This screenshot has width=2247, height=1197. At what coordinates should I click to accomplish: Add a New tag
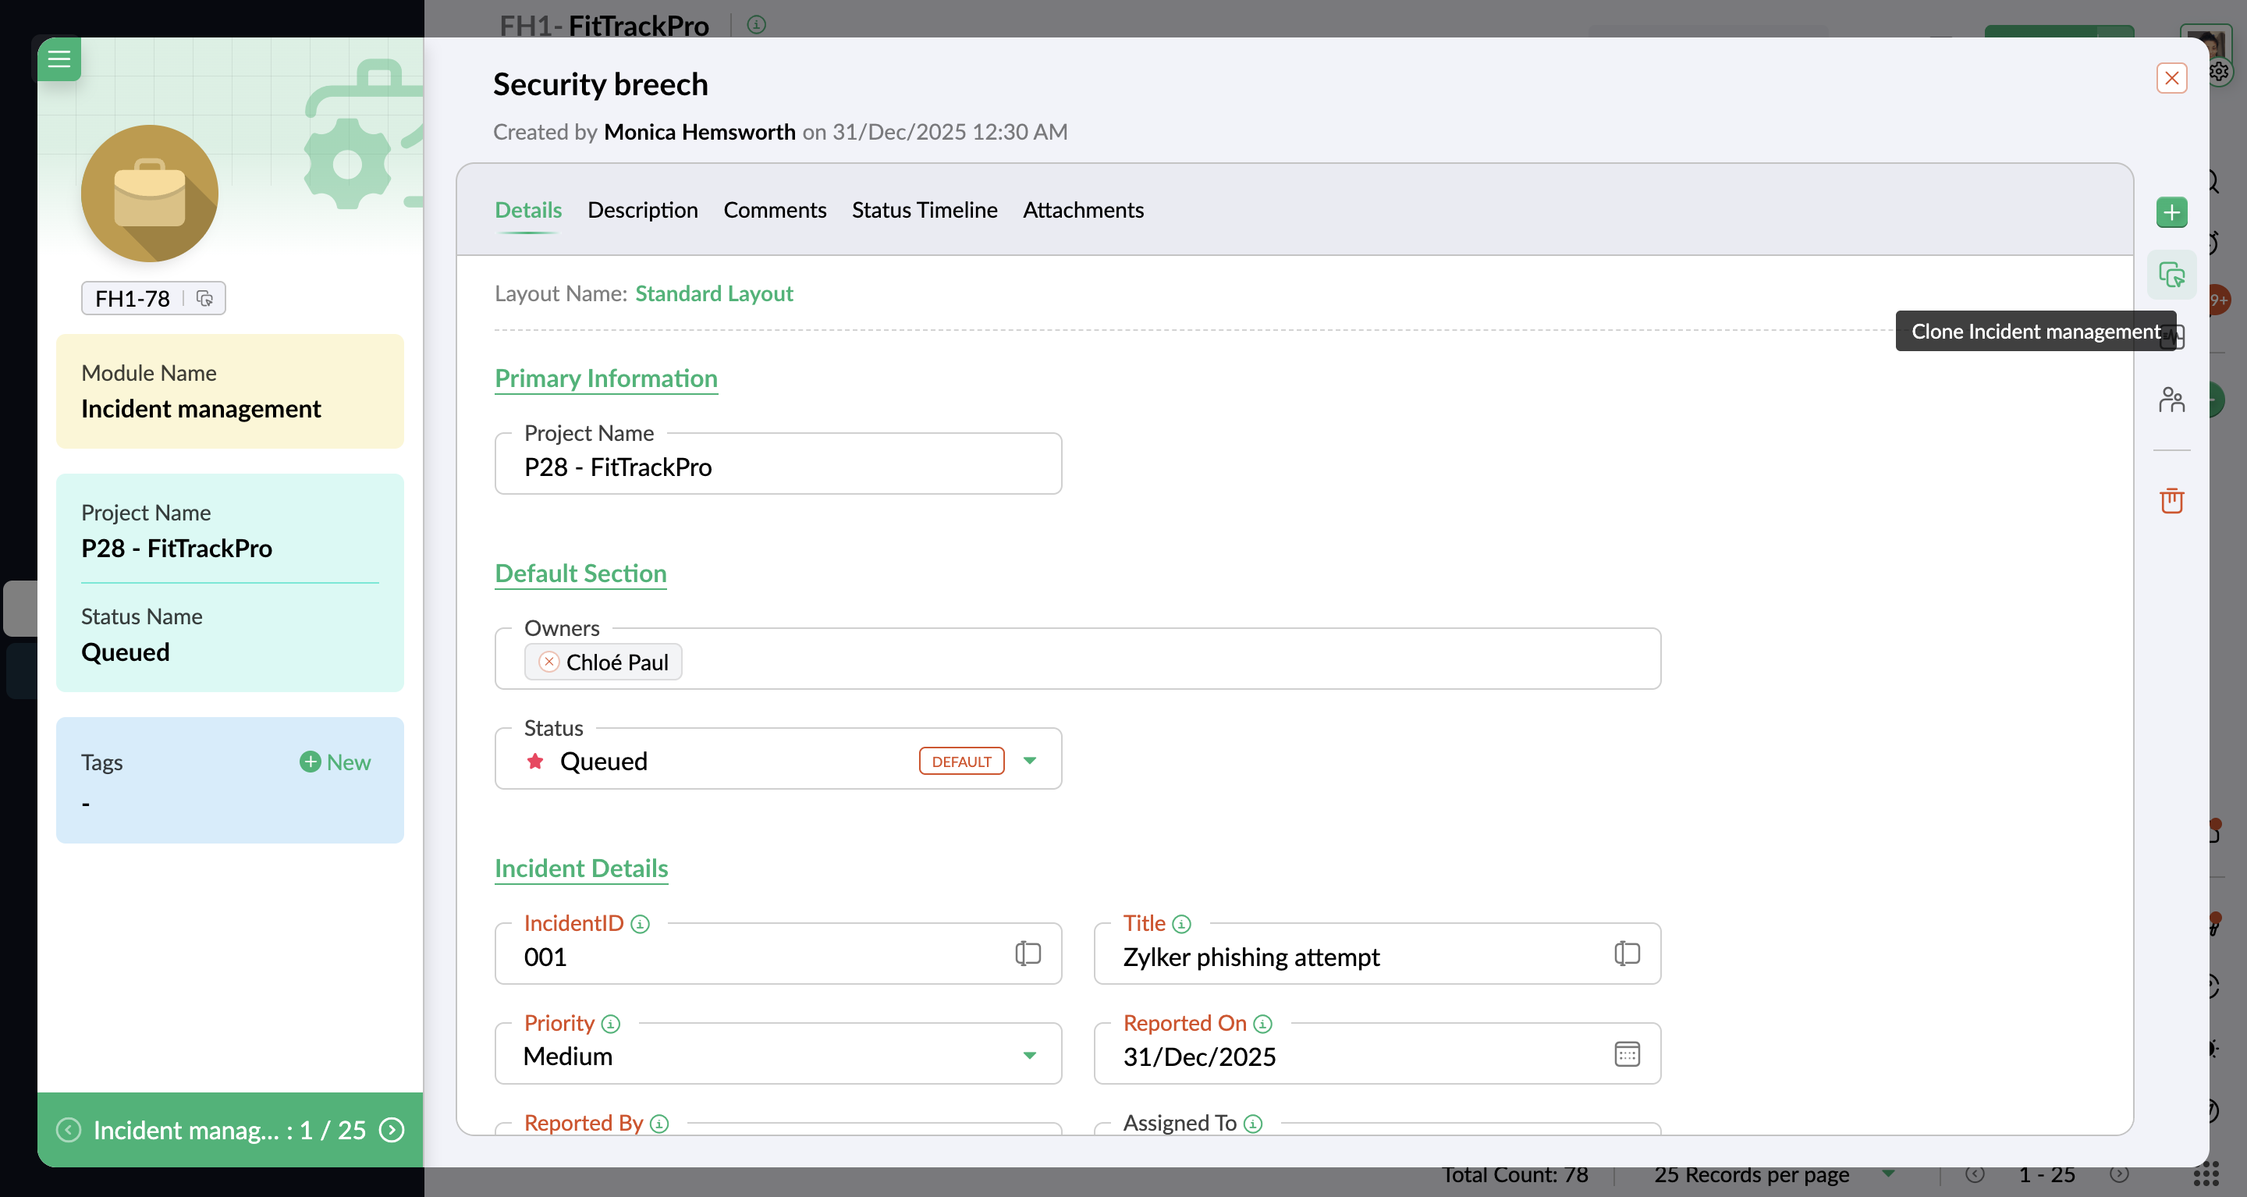[x=335, y=762]
